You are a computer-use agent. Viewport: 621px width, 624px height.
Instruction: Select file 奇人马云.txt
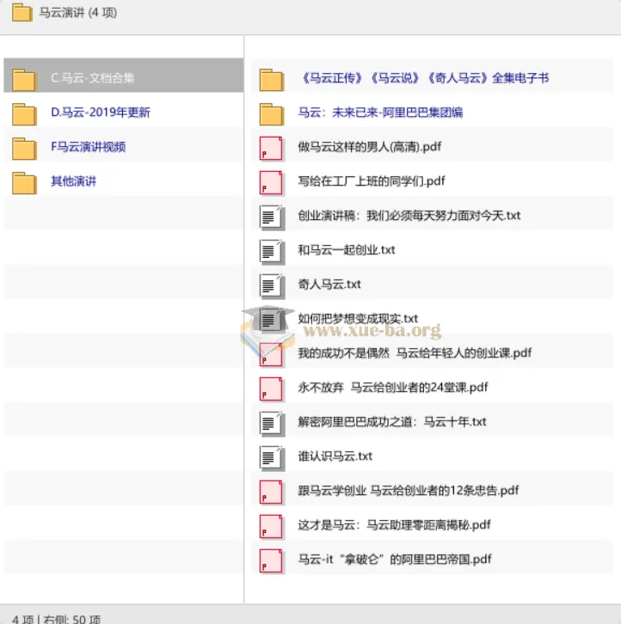329,284
